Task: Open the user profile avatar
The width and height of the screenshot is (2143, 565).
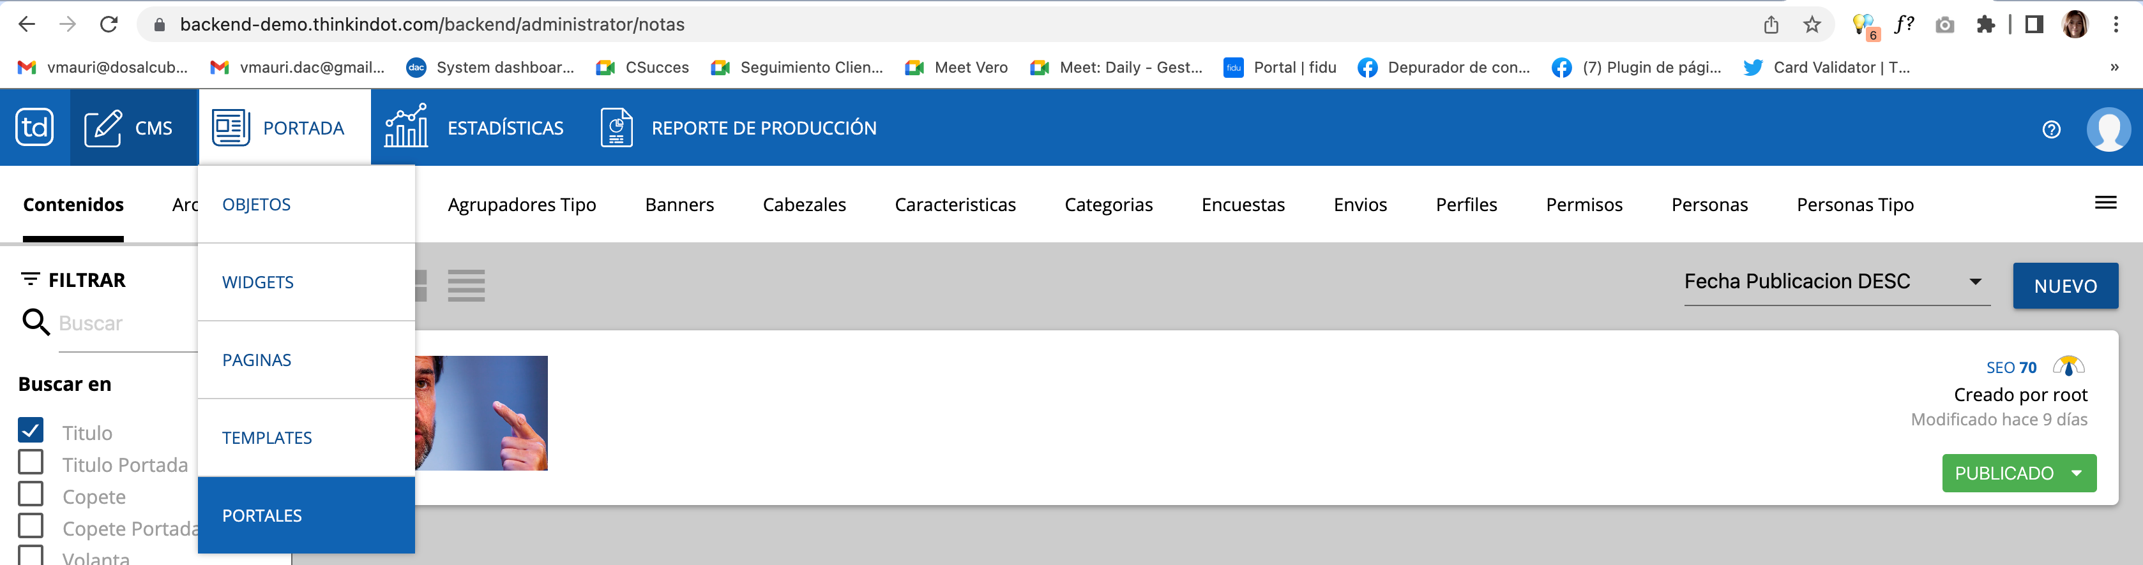Action: pyautogui.click(x=2108, y=129)
